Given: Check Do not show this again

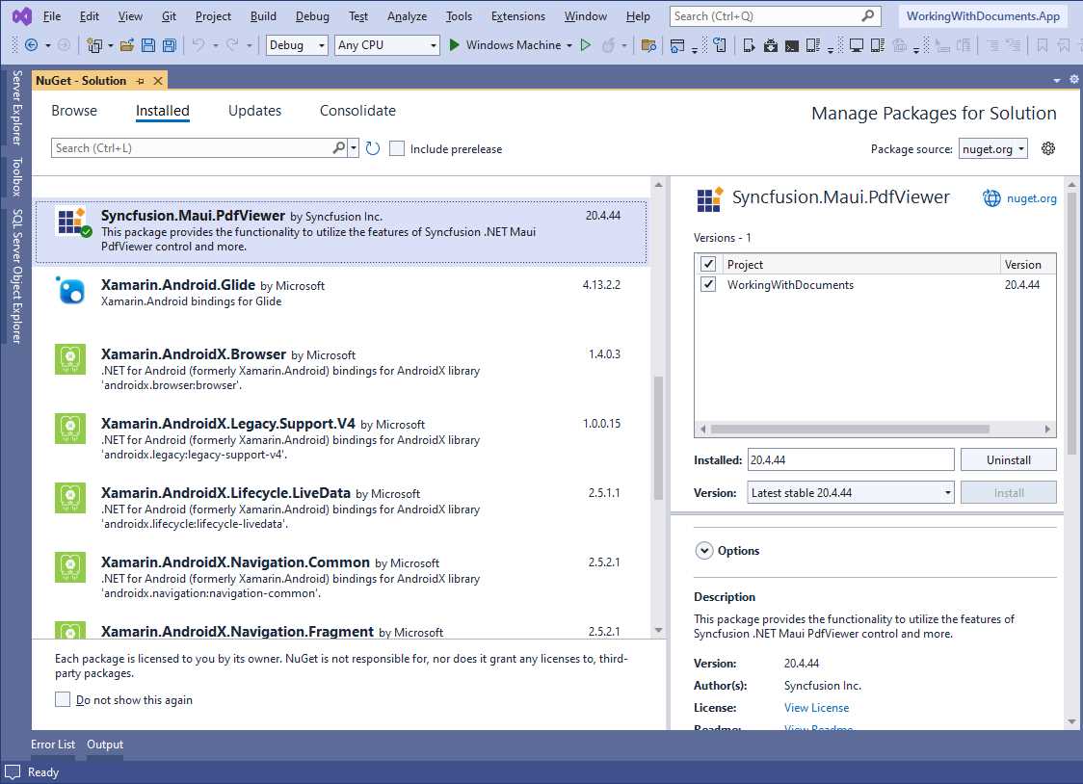Looking at the screenshot, I should pyautogui.click(x=63, y=700).
